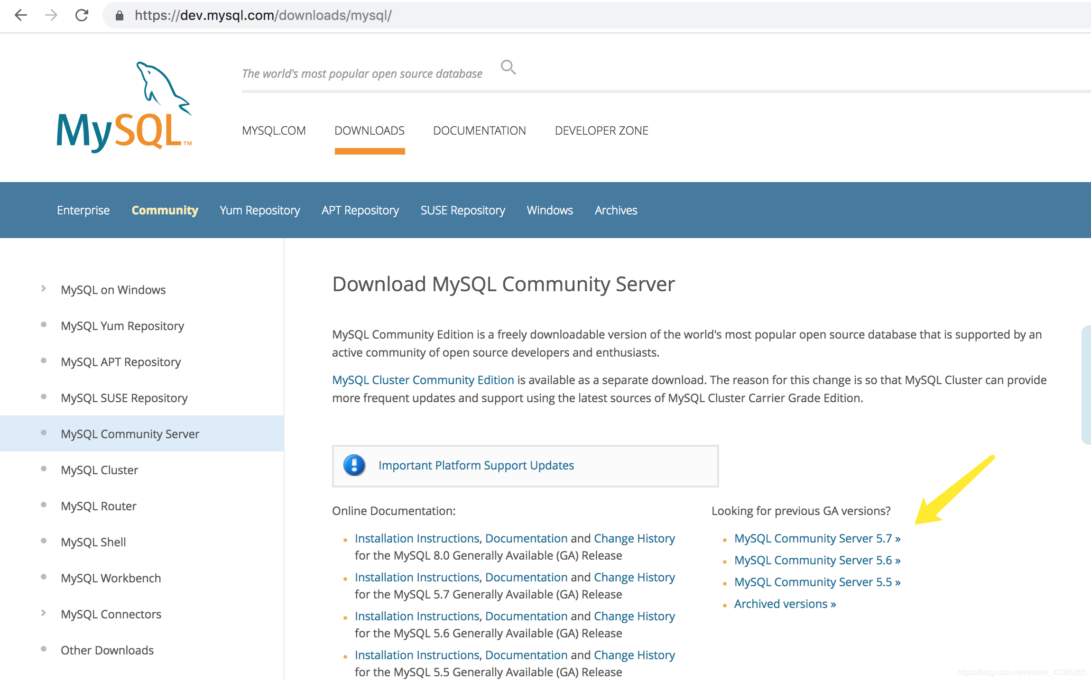
Task: Open MySQL on Windows sidebar item
Action: pyautogui.click(x=113, y=290)
